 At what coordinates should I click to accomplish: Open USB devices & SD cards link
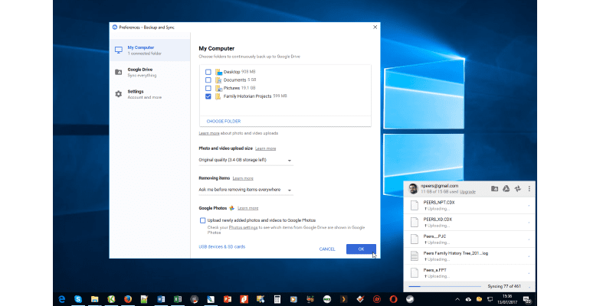click(222, 246)
